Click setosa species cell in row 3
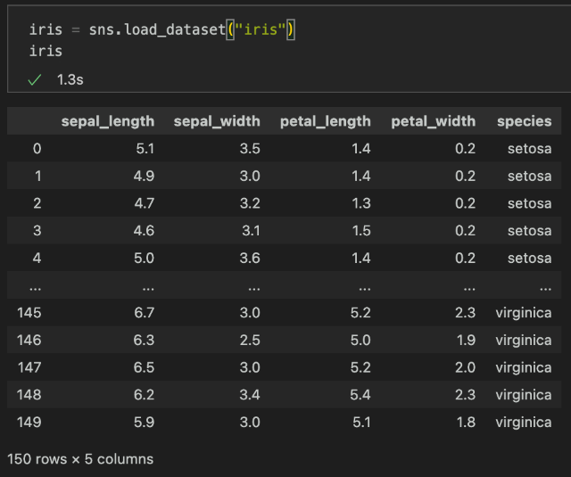 (530, 231)
